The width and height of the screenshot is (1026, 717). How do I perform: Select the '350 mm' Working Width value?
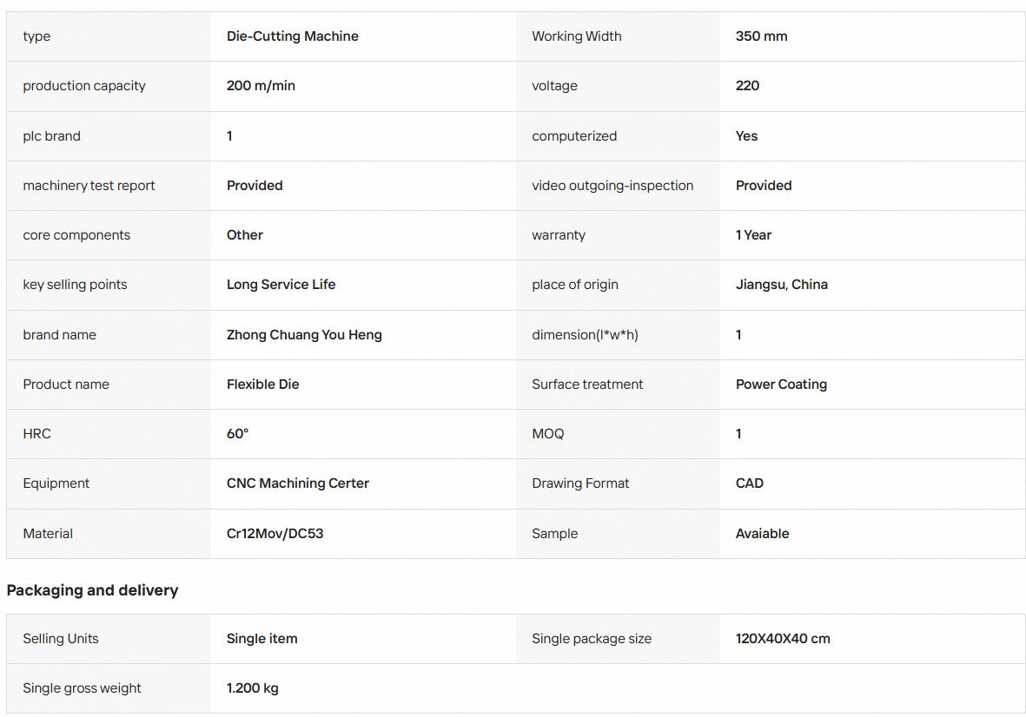click(761, 36)
